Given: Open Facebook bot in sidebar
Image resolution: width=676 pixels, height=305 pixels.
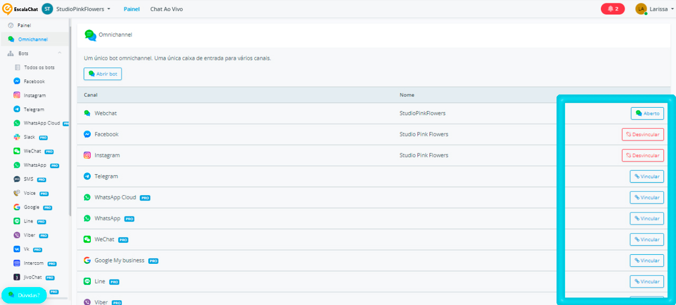Looking at the screenshot, I should click(34, 81).
